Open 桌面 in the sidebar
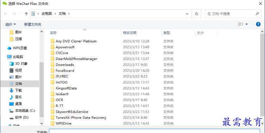Image resolution: width=265 pixels, height=133 pixels. pos(15,104)
